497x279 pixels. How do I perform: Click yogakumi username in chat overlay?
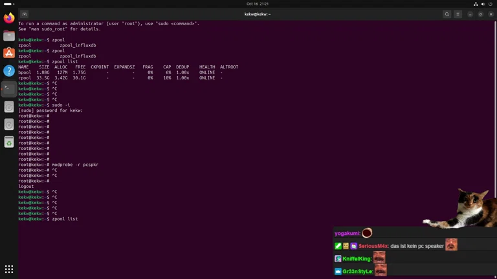[x=347, y=233]
